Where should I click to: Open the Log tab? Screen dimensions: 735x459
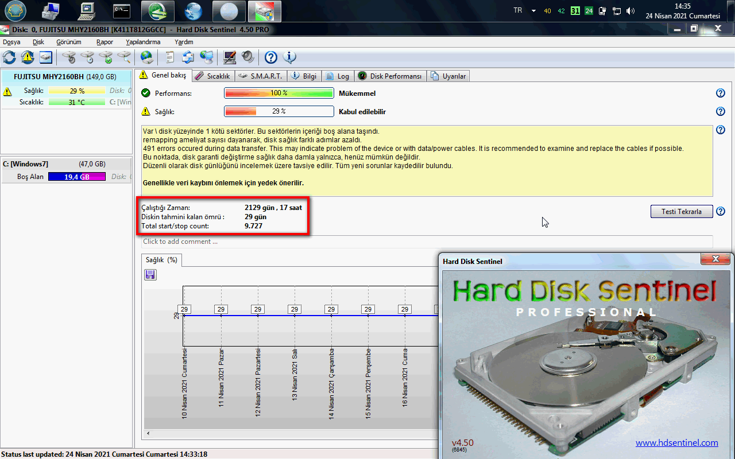point(338,76)
